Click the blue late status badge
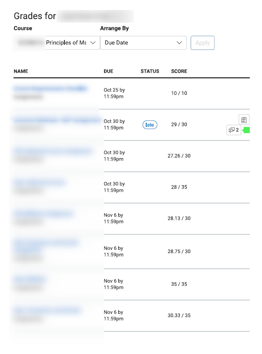 pos(150,125)
